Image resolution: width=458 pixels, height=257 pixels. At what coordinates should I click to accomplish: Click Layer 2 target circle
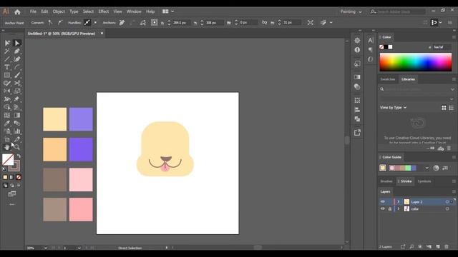point(447,201)
